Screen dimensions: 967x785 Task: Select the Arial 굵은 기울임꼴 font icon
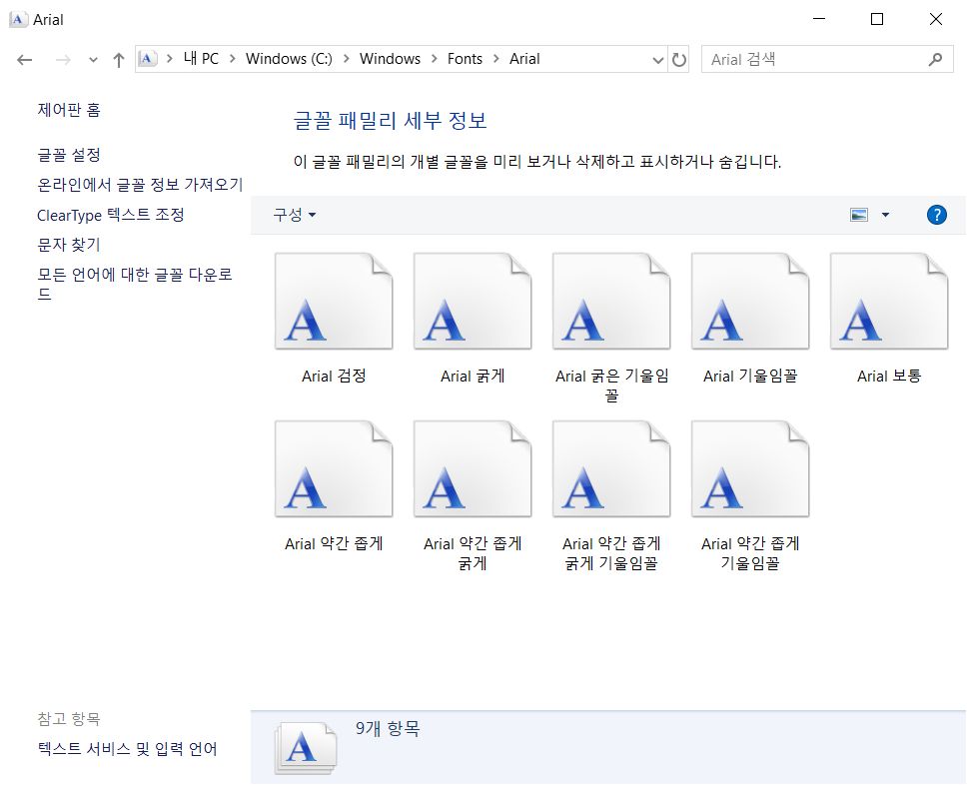611,301
